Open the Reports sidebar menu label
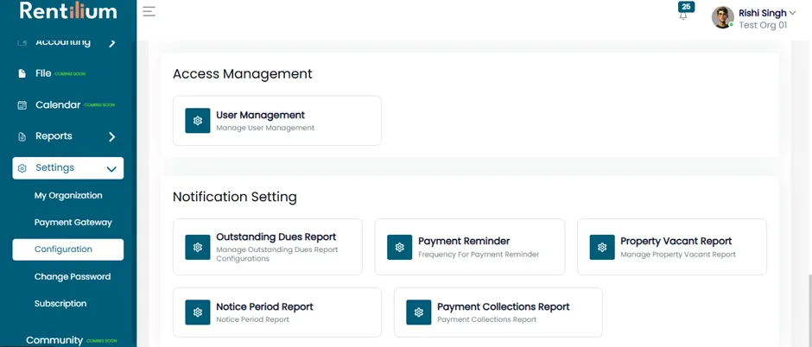Screen dimensions: 812x347 click(x=54, y=136)
